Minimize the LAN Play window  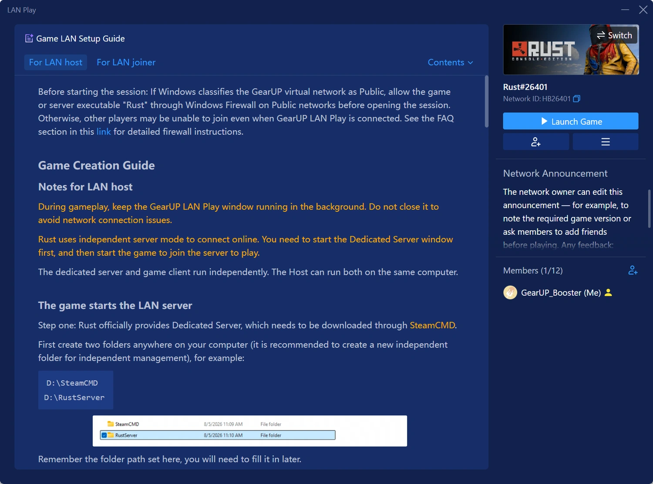625,10
